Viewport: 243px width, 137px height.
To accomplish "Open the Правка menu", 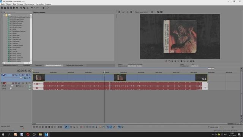I will point(9,4).
